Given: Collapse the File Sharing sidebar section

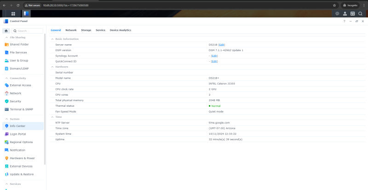Looking at the screenshot, I should pos(6,37).
